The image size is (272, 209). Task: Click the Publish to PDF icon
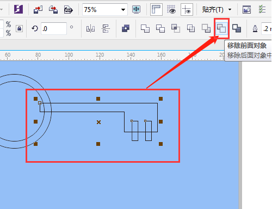click(x=69, y=10)
